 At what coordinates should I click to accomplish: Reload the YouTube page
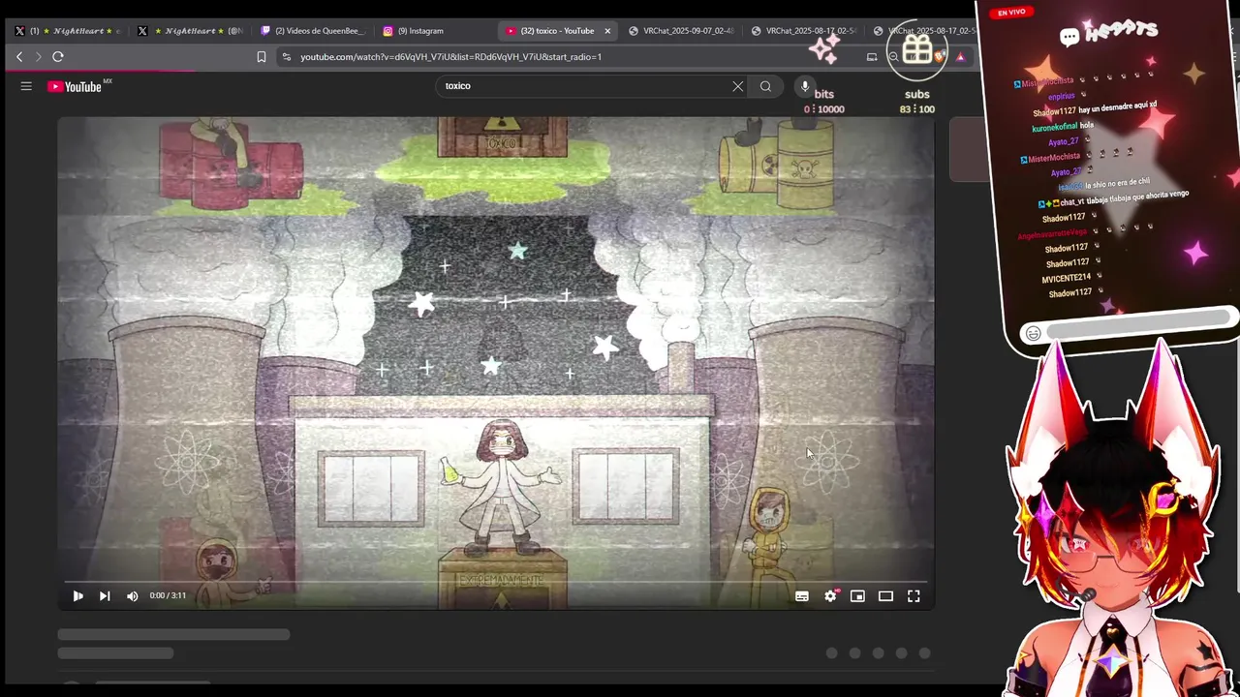click(x=58, y=57)
